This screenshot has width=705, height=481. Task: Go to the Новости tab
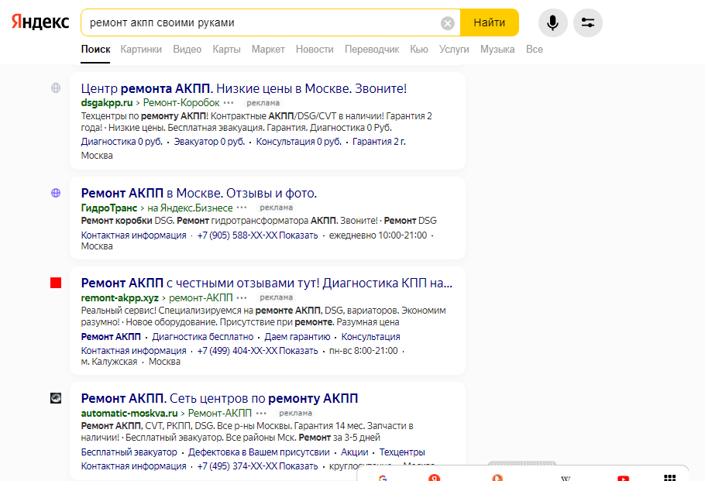click(x=315, y=50)
